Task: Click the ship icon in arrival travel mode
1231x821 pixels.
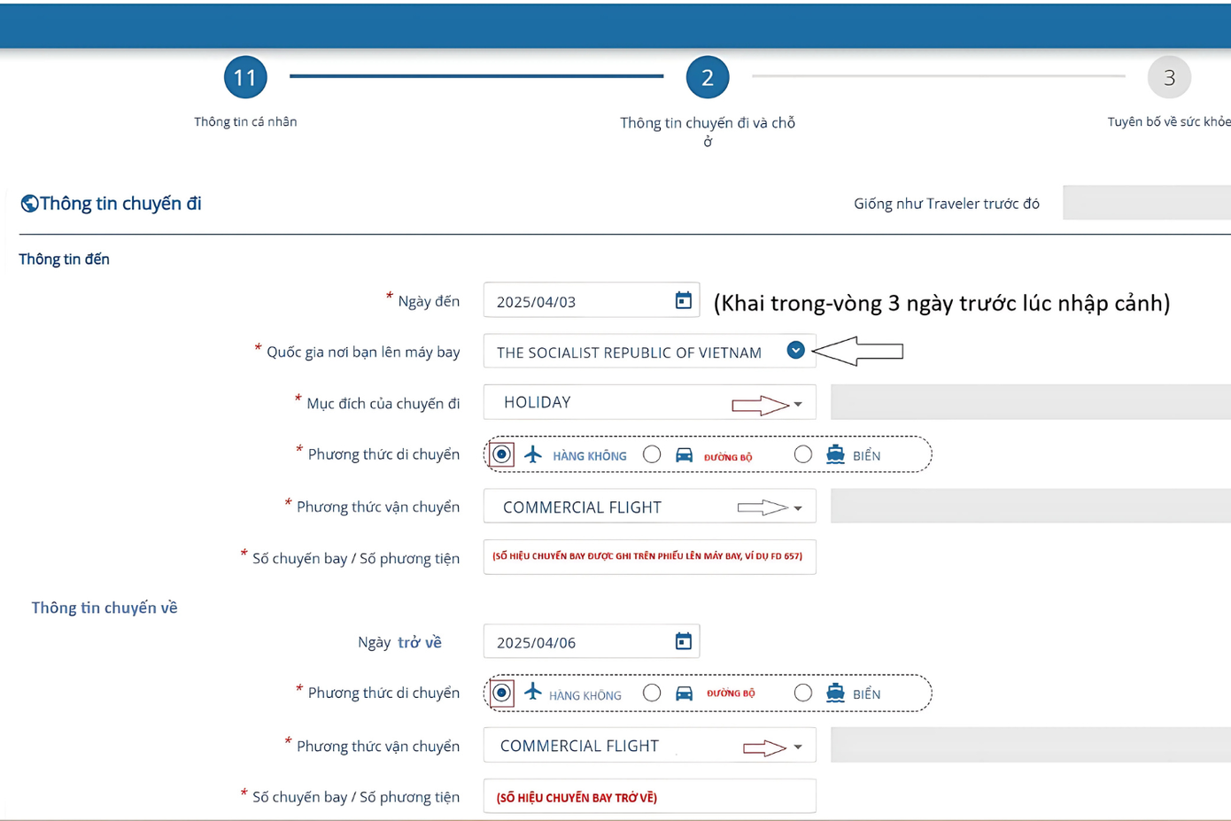Action: point(835,454)
